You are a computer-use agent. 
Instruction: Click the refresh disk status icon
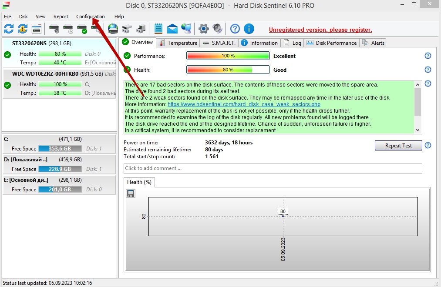(9, 29)
